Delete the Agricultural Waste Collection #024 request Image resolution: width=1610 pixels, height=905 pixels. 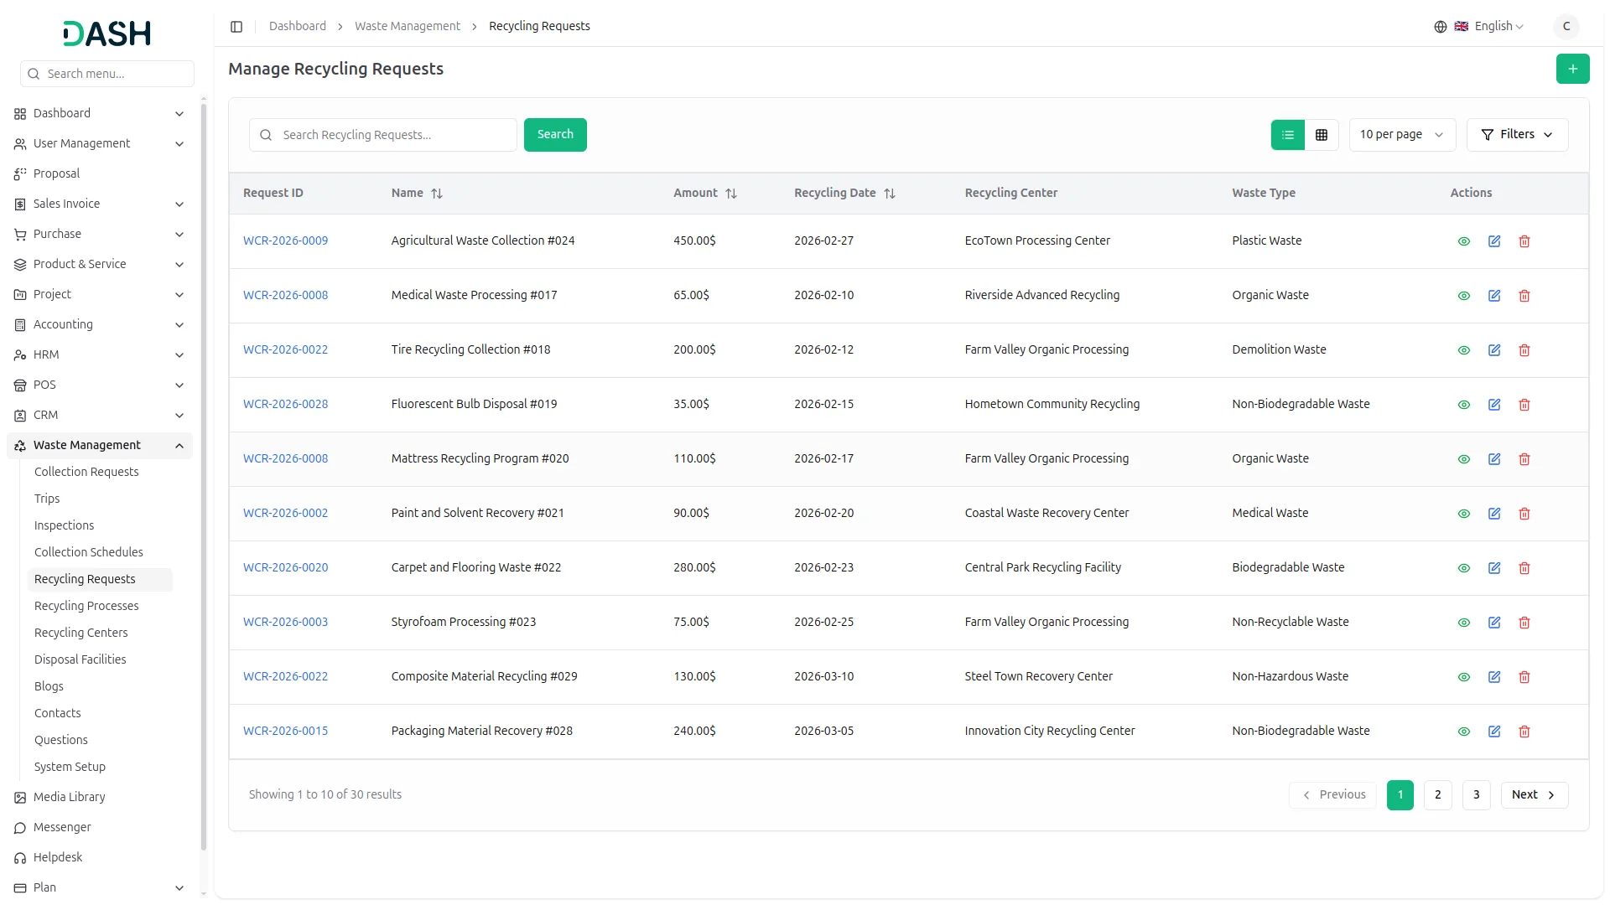(1524, 241)
